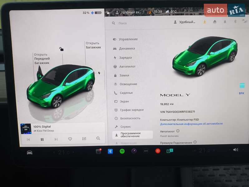Click the 0°C weather indicator
This screenshot has width=249, height=187.
171,12
